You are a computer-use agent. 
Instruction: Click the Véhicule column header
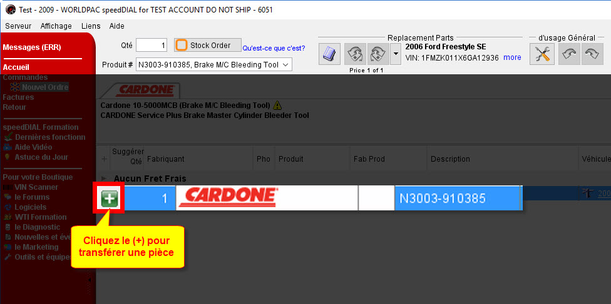coord(595,159)
